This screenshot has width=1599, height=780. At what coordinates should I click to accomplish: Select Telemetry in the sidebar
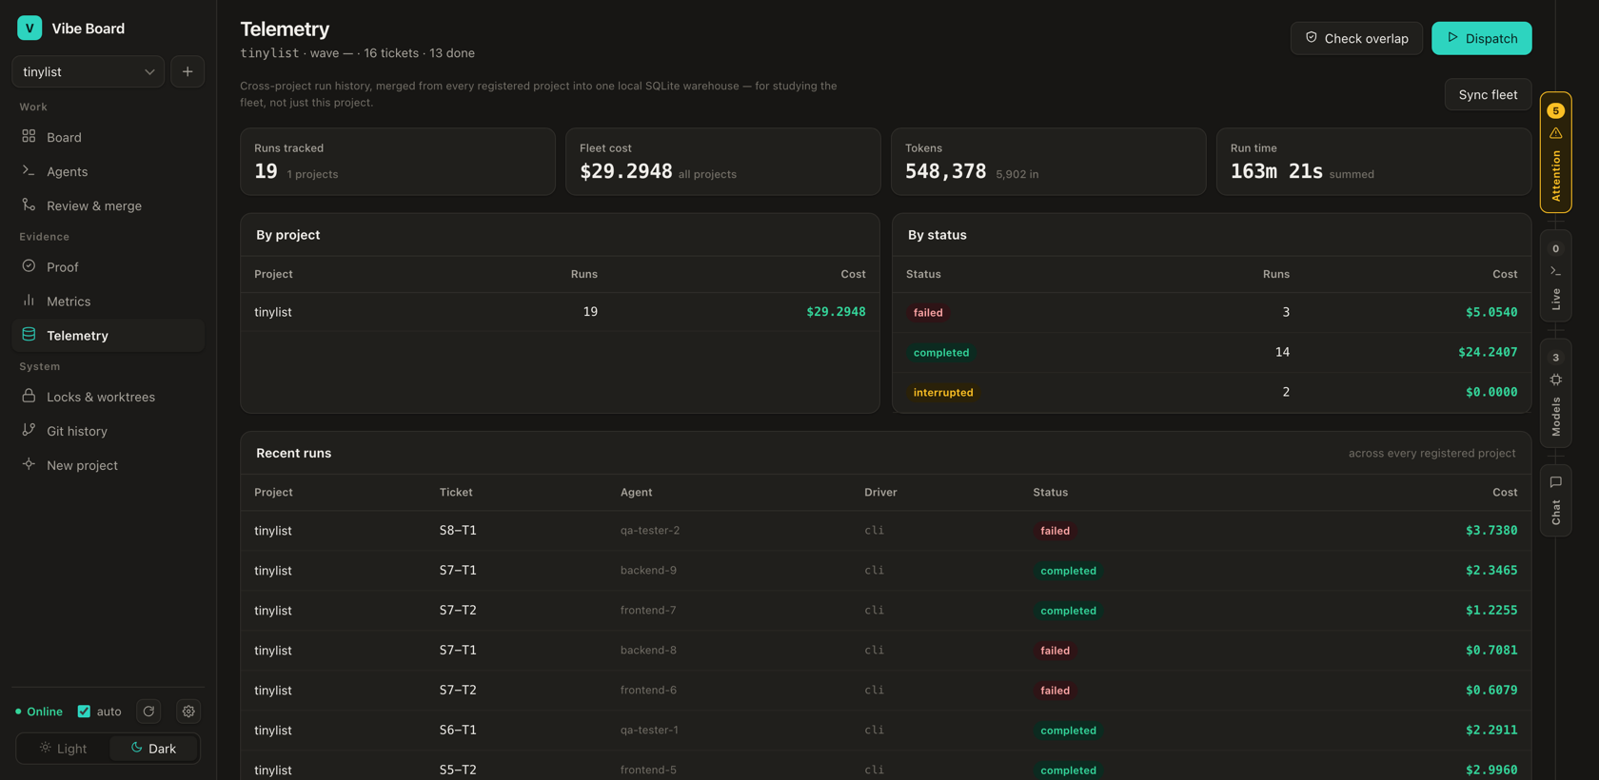(109, 336)
